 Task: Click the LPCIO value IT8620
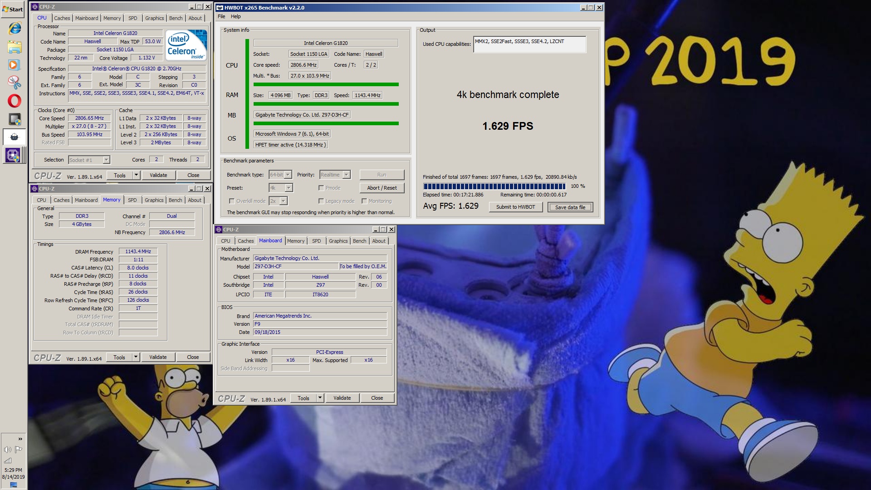pyautogui.click(x=320, y=294)
